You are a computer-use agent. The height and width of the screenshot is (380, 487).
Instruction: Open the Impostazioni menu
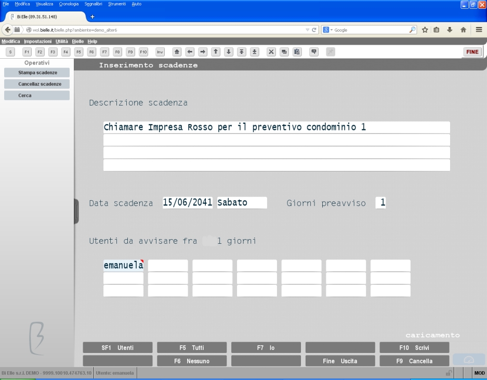tap(38, 41)
